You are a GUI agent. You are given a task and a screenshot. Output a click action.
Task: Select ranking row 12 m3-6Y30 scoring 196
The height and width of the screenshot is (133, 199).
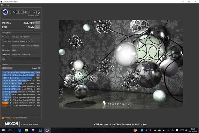click(x=21, y=103)
